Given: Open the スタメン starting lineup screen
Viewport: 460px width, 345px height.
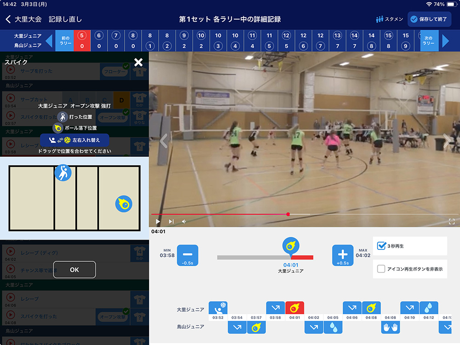Looking at the screenshot, I should pyautogui.click(x=389, y=19).
